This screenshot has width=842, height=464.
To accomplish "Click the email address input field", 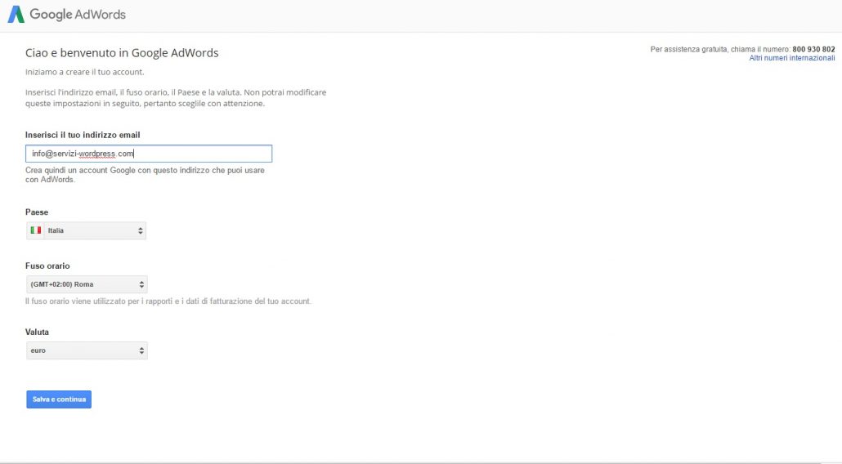I will tap(149, 154).
